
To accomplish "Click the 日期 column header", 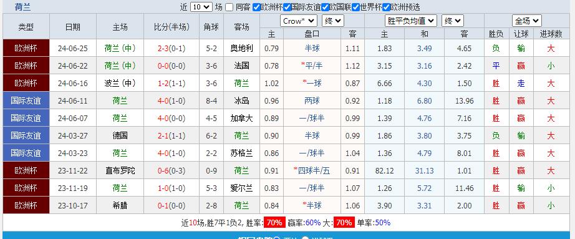I will click(72, 27).
